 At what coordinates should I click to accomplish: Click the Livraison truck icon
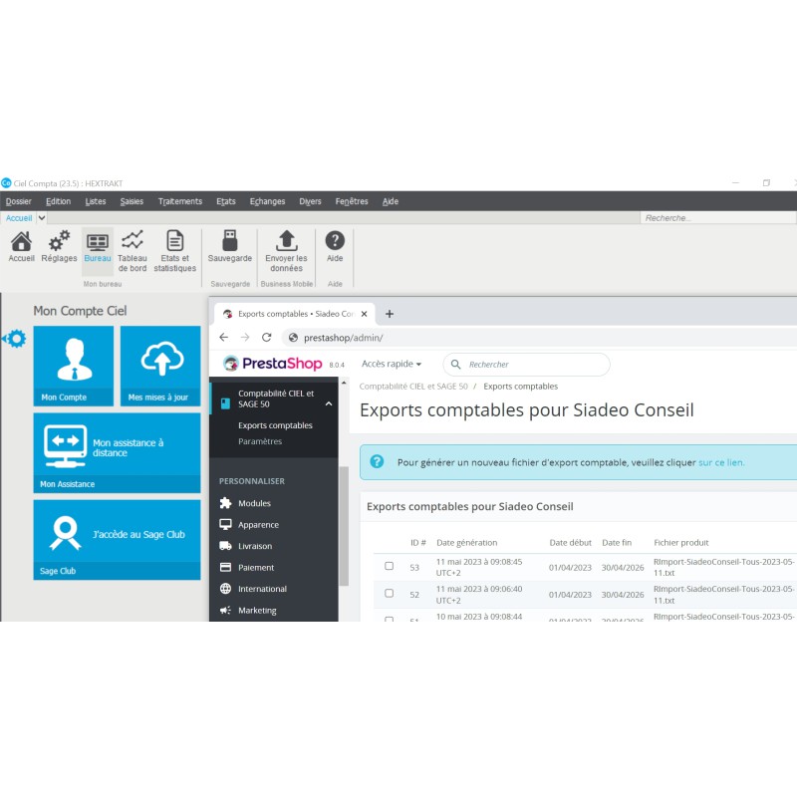[x=226, y=546]
